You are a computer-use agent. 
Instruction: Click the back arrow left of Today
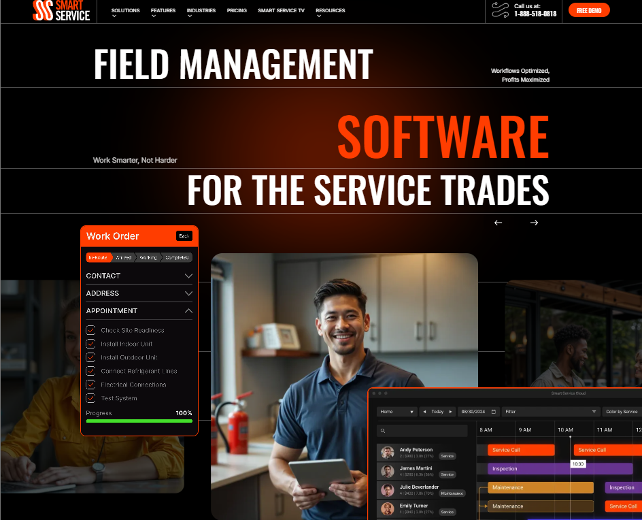[424, 411]
